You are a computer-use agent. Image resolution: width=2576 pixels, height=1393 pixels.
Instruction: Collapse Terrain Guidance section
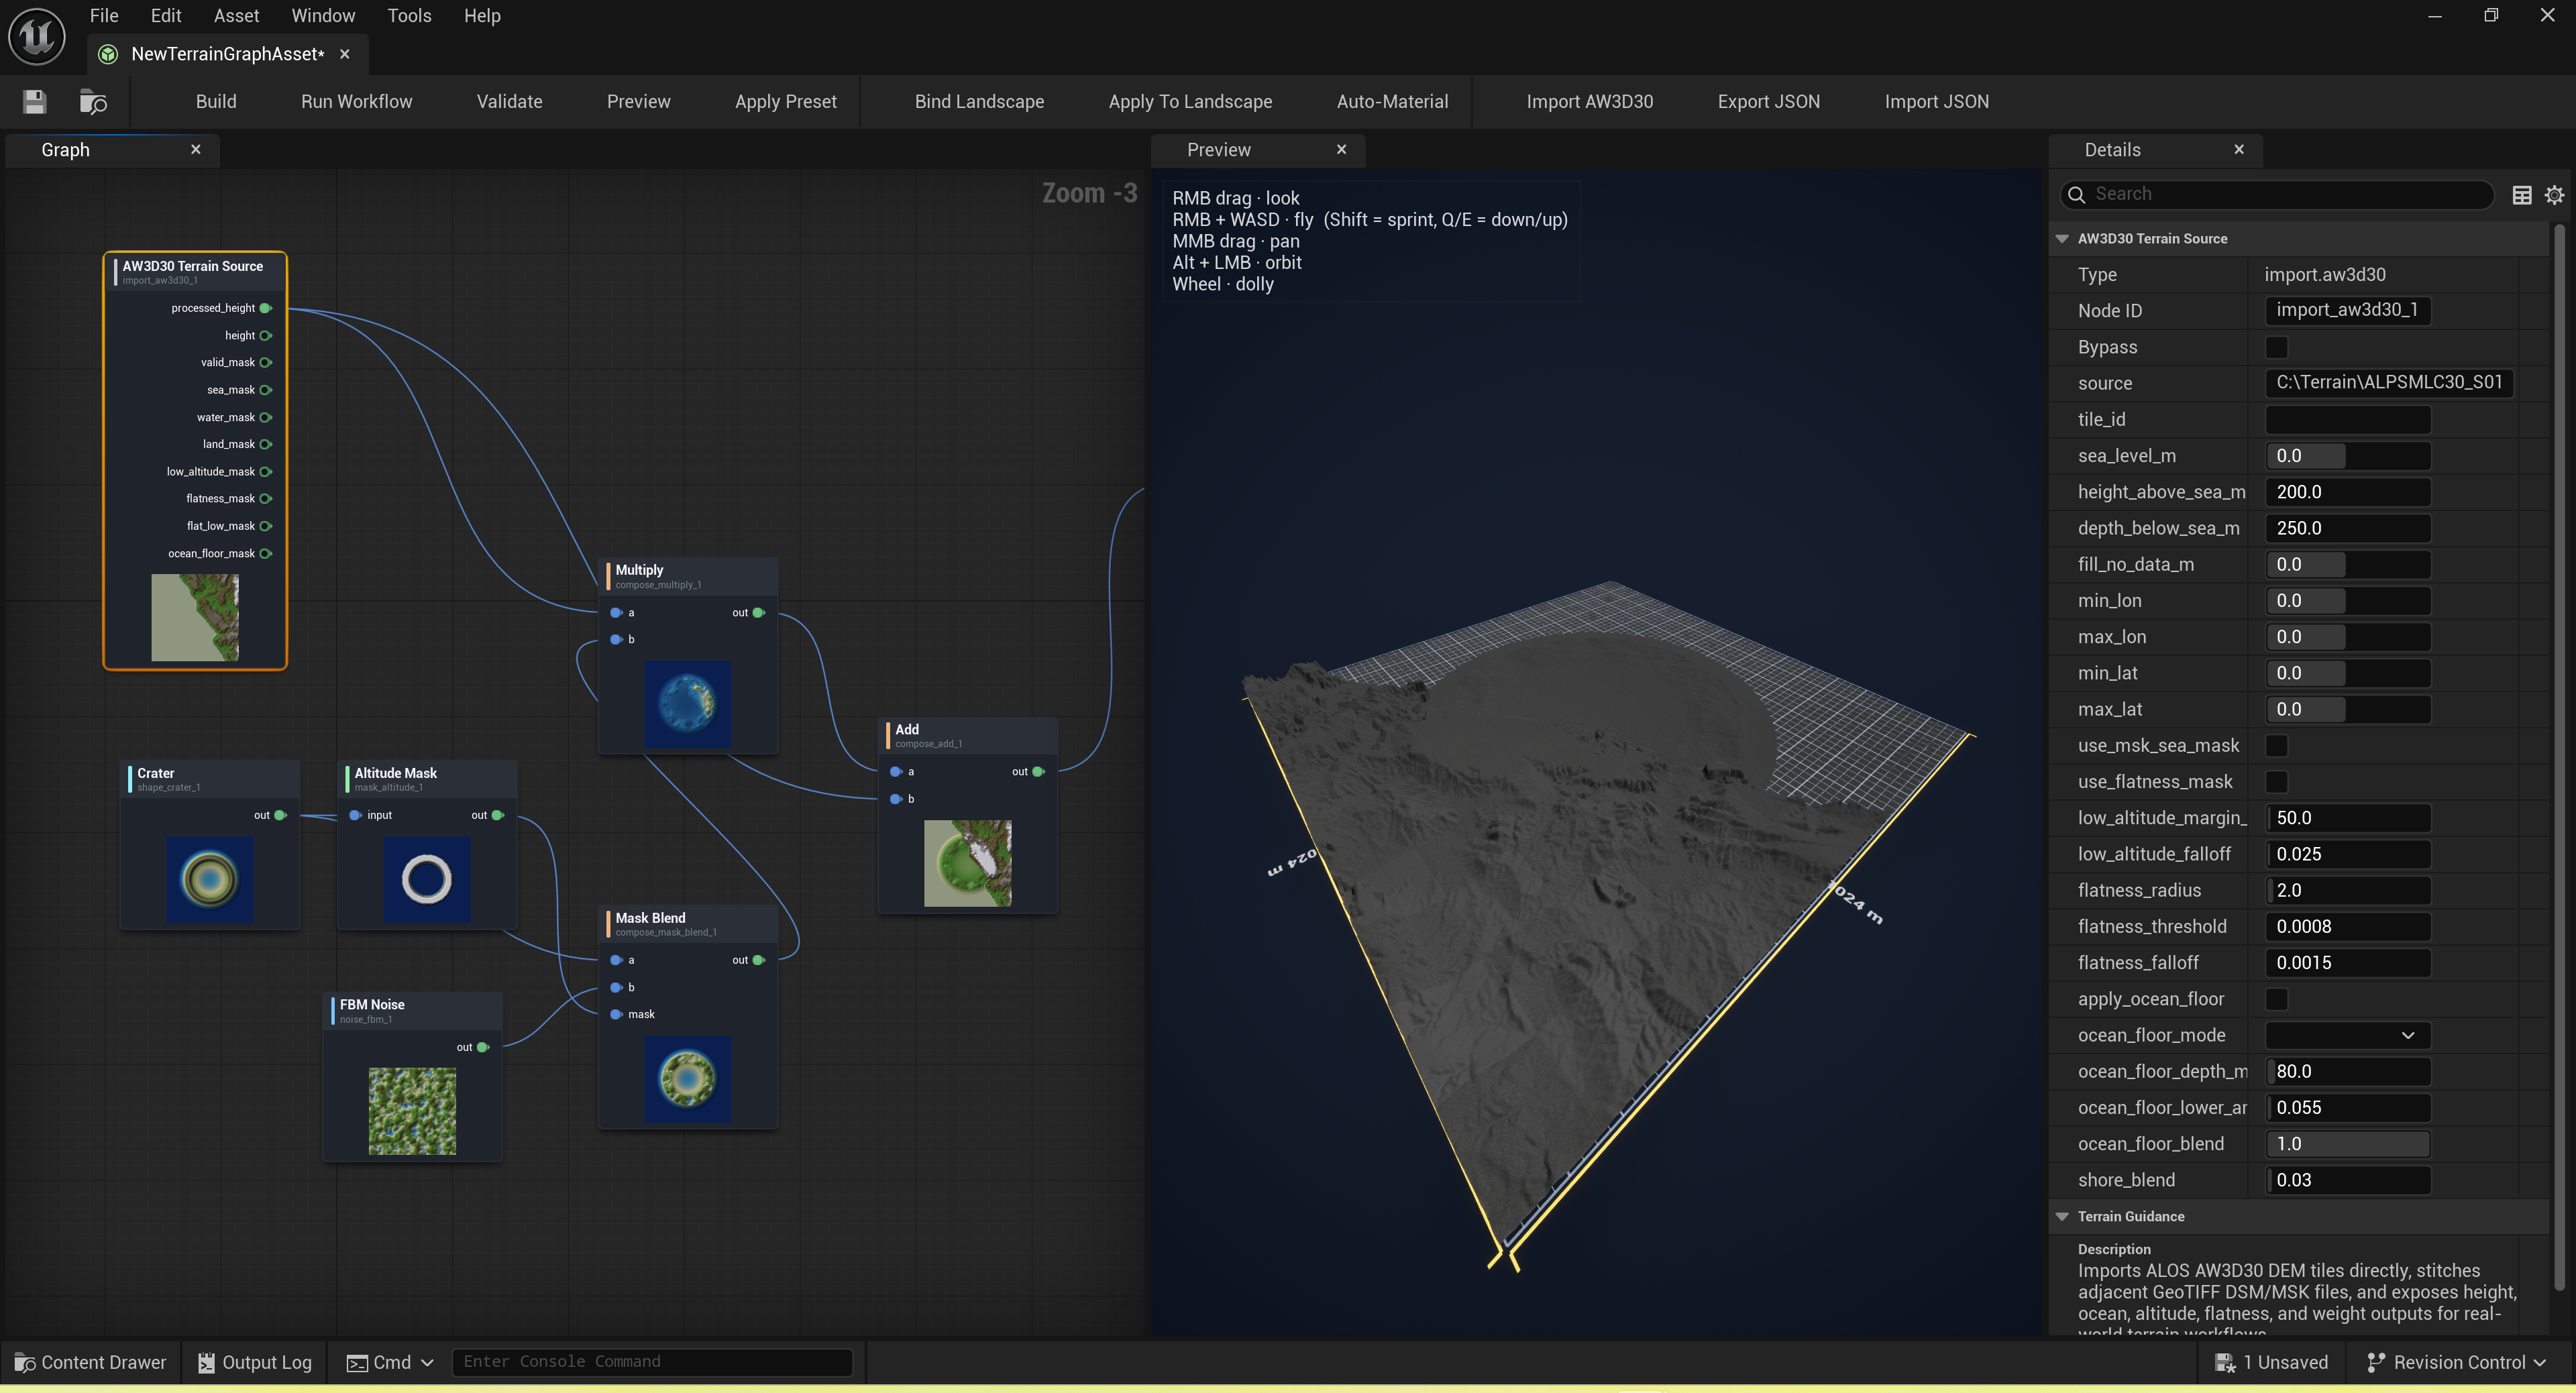pos(2062,1217)
